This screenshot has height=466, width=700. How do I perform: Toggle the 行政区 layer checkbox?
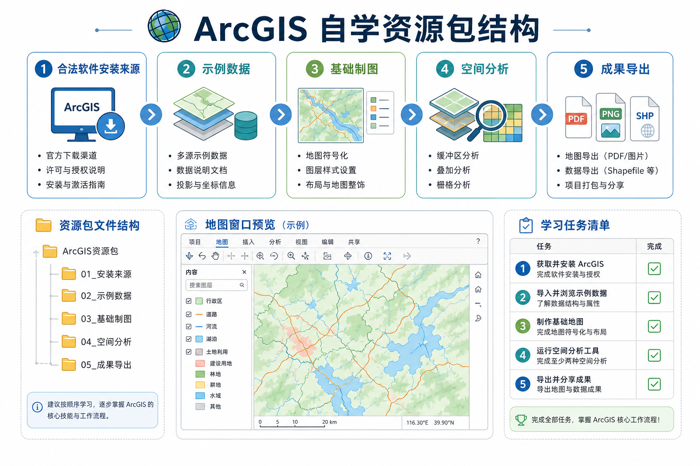pos(189,301)
